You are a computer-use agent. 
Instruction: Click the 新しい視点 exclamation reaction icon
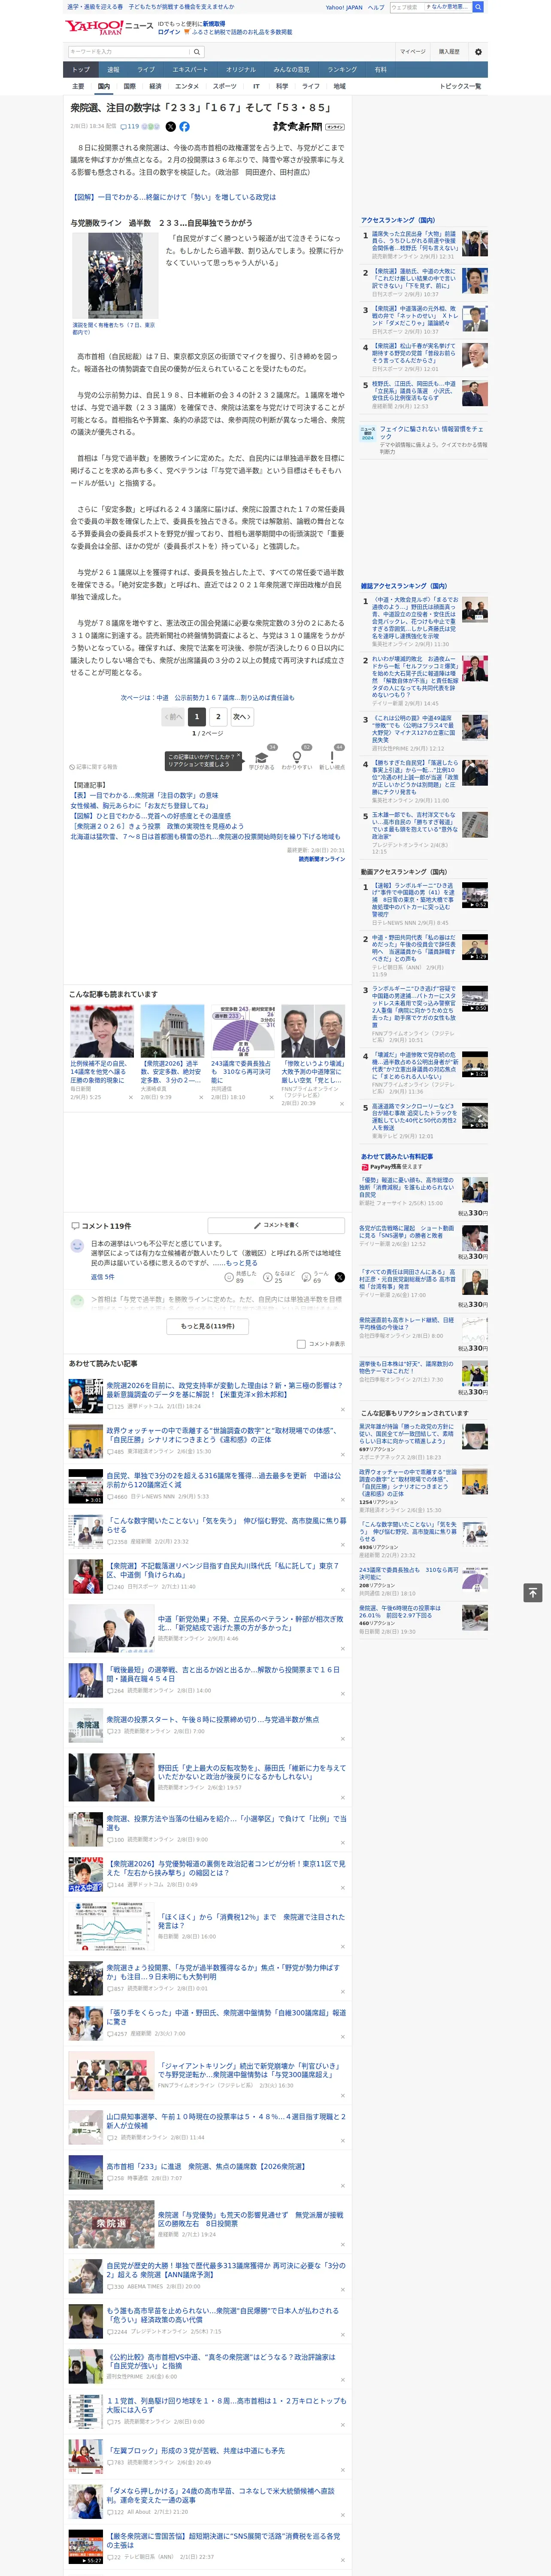(332, 757)
